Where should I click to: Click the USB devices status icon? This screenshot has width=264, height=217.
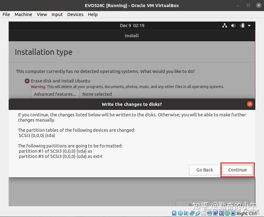coord(198,213)
